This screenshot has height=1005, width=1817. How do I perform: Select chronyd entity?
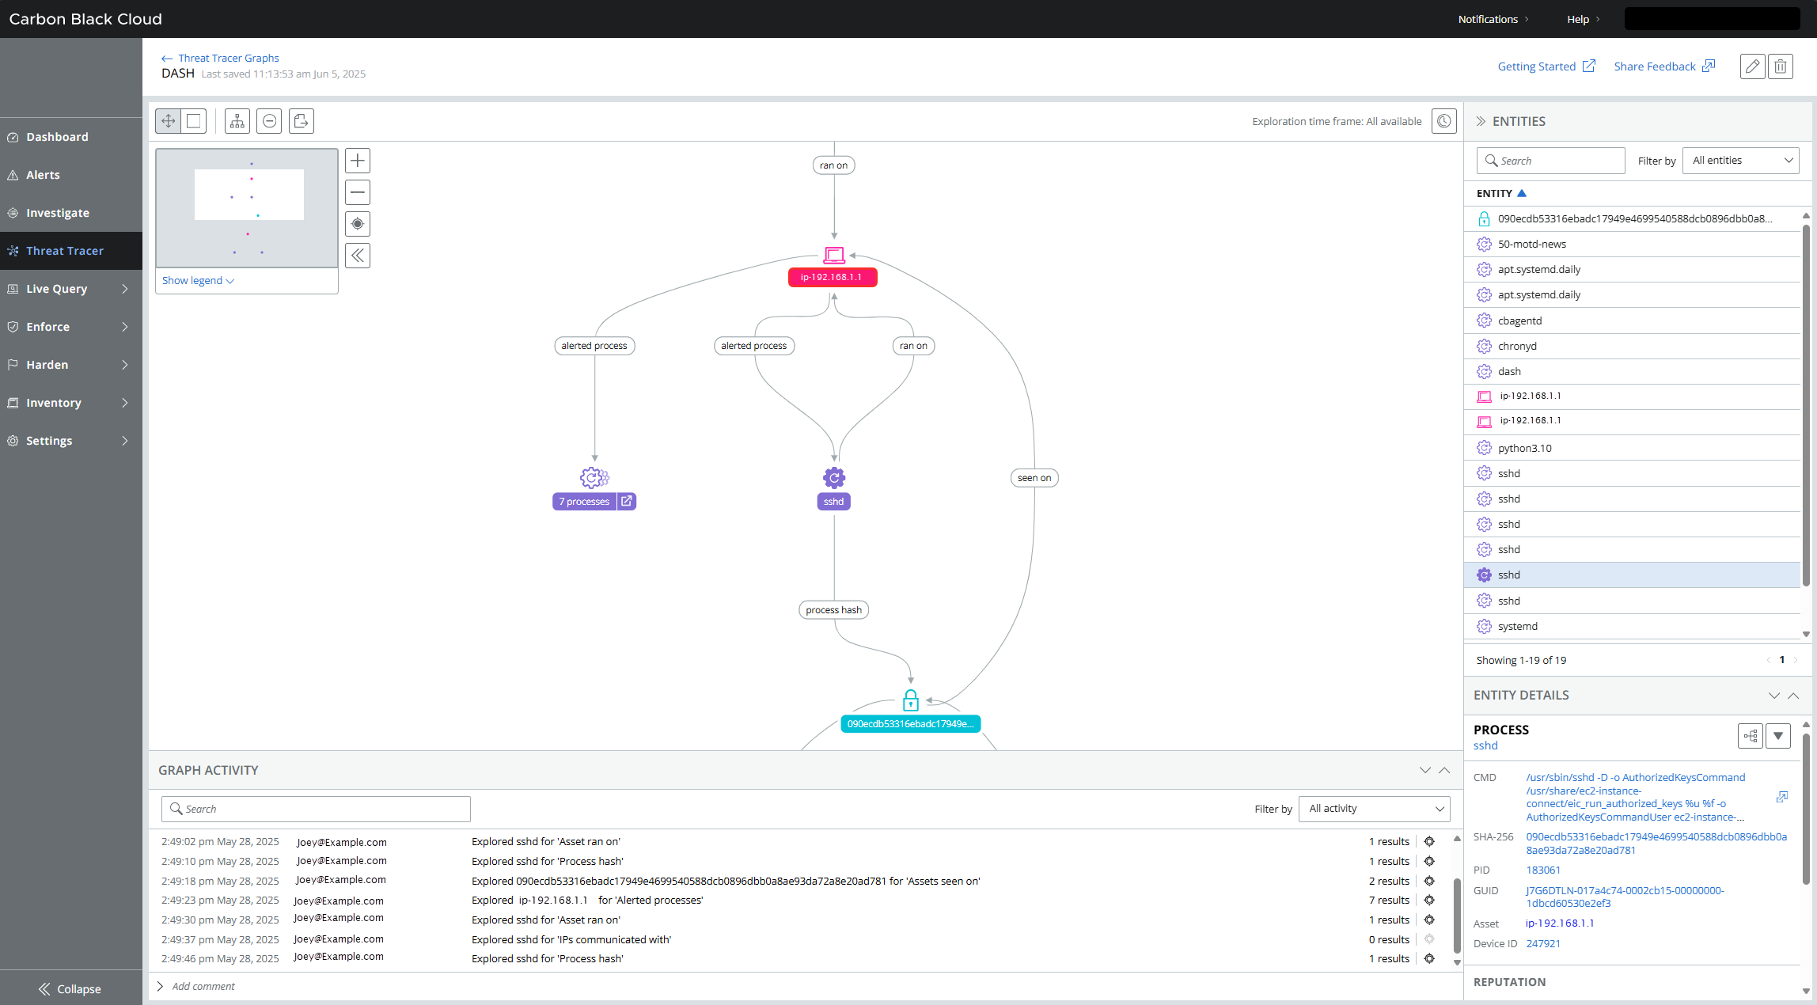(1632, 346)
